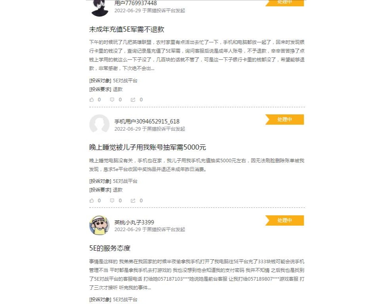Open complaint titled 未成年充值5E军需不退款
Image resolution: width=392 pixels, height=304 pixels.
coord(126,30)
